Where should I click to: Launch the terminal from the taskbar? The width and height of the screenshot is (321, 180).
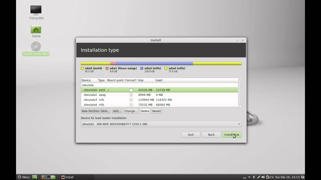pos(48,177)
